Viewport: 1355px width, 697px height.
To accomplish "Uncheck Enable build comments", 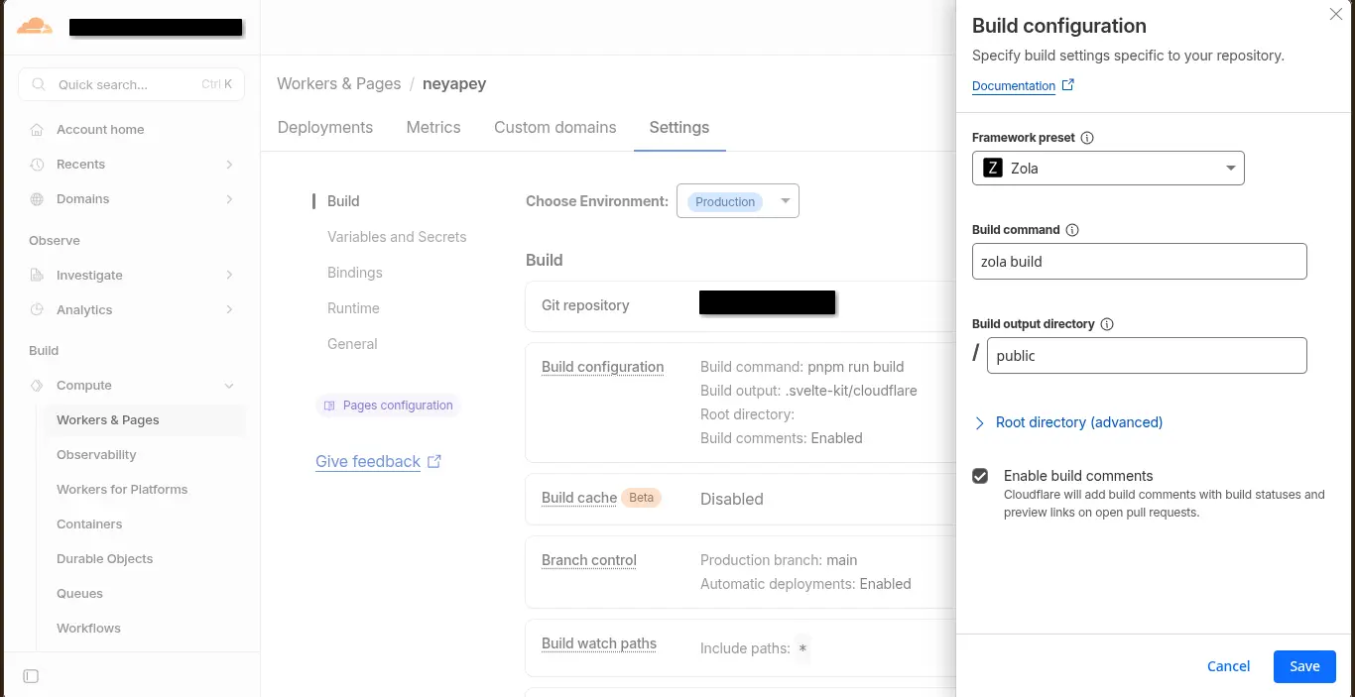I will (x=980, y=476).
